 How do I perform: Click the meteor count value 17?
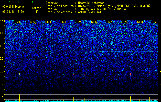(x=37, y=12)
